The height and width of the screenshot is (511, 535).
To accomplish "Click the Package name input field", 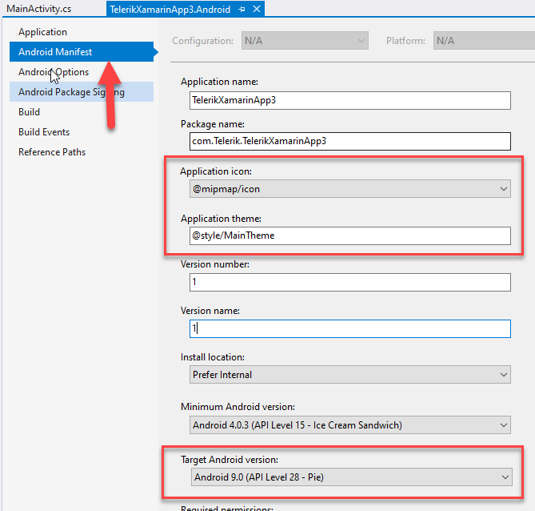I will [x=350, y=141].
